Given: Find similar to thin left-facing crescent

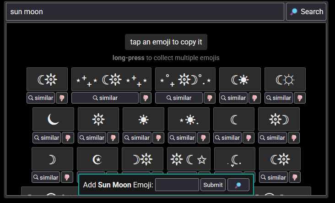Looking at the screenshot, I should 227,138.
